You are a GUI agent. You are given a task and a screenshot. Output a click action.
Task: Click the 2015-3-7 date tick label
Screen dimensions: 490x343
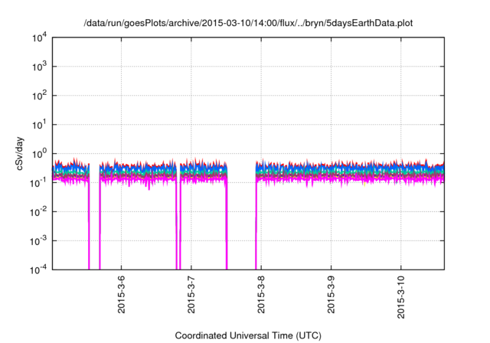pos(191,295)
